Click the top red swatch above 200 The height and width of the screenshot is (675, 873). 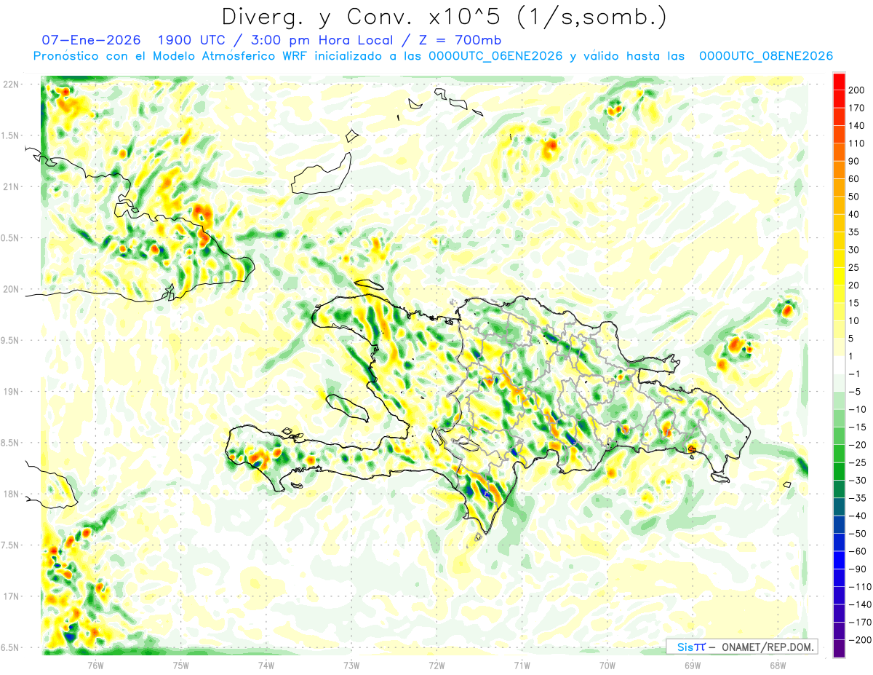pyautogui.click(x=839, y=81)
